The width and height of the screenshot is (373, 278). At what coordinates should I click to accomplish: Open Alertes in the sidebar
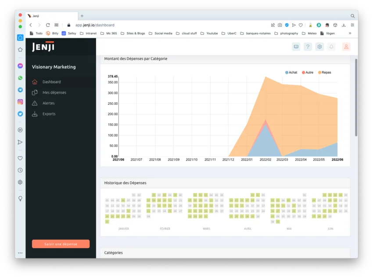click(48, 103)
